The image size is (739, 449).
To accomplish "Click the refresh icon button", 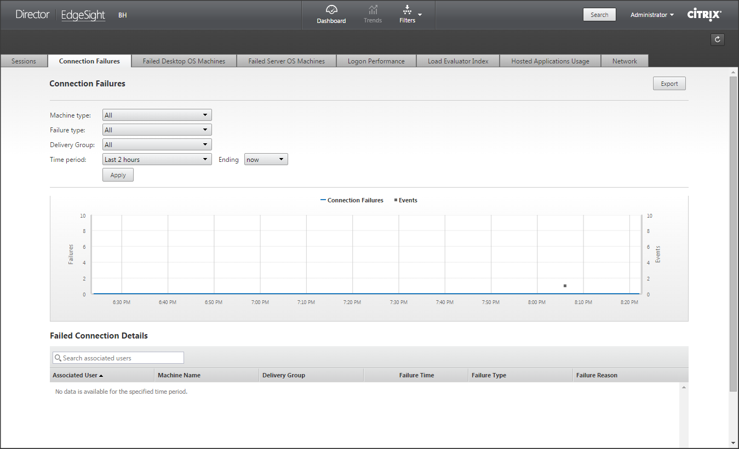I will click(x=717, y=39).
